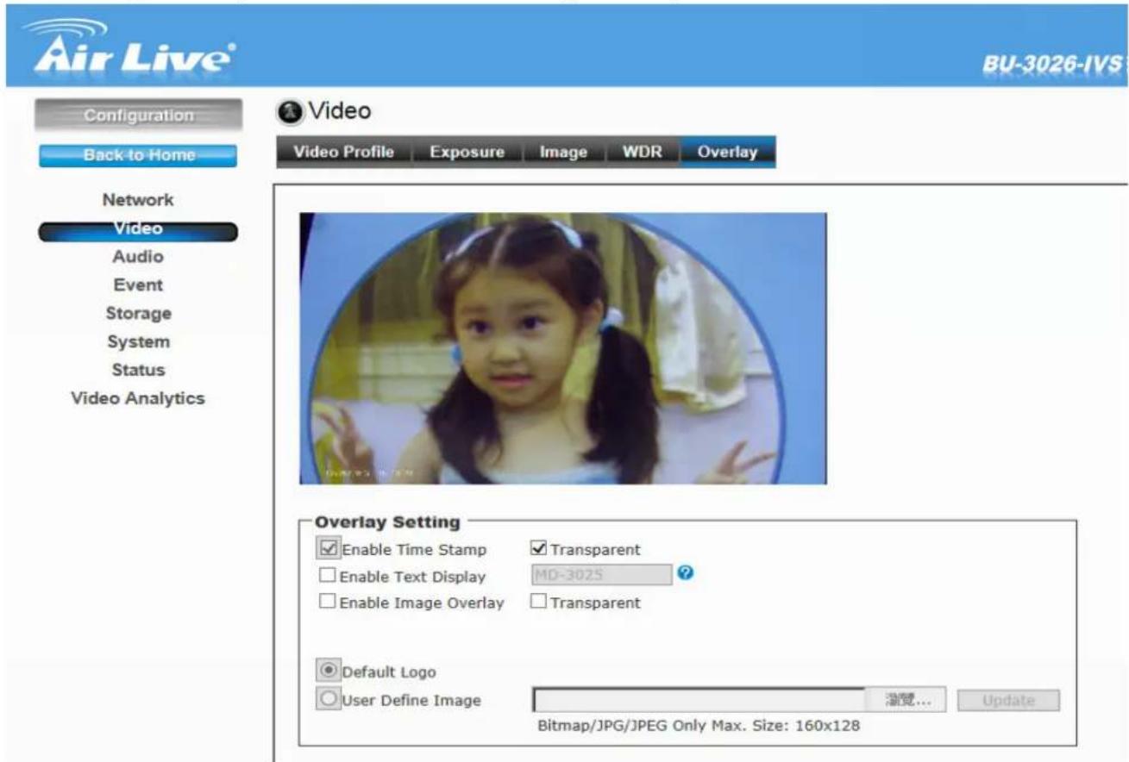The image size is (1129, 762).
Task: Click the camera live preview image
Action: click(x=562, y=348)
